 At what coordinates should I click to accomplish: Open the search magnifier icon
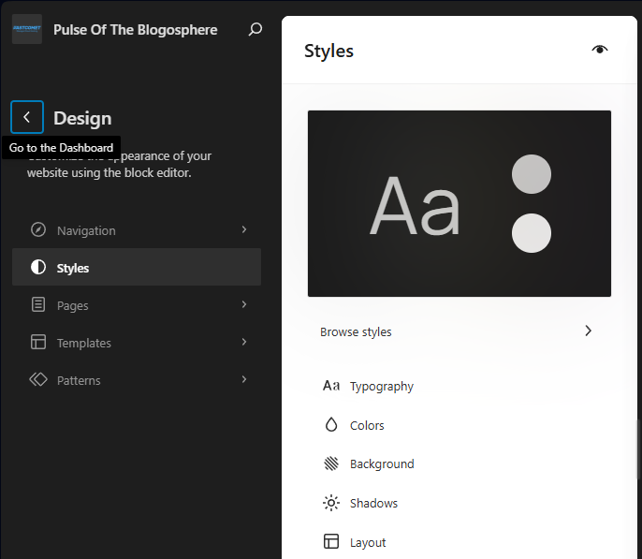[x=255, y=29]
